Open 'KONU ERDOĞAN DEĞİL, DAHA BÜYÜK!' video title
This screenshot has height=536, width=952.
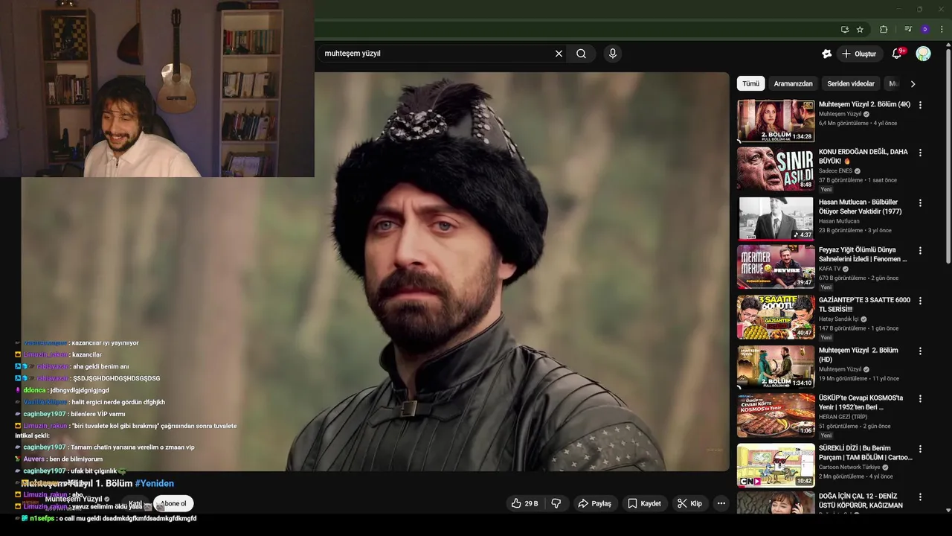tap(863, 156)
